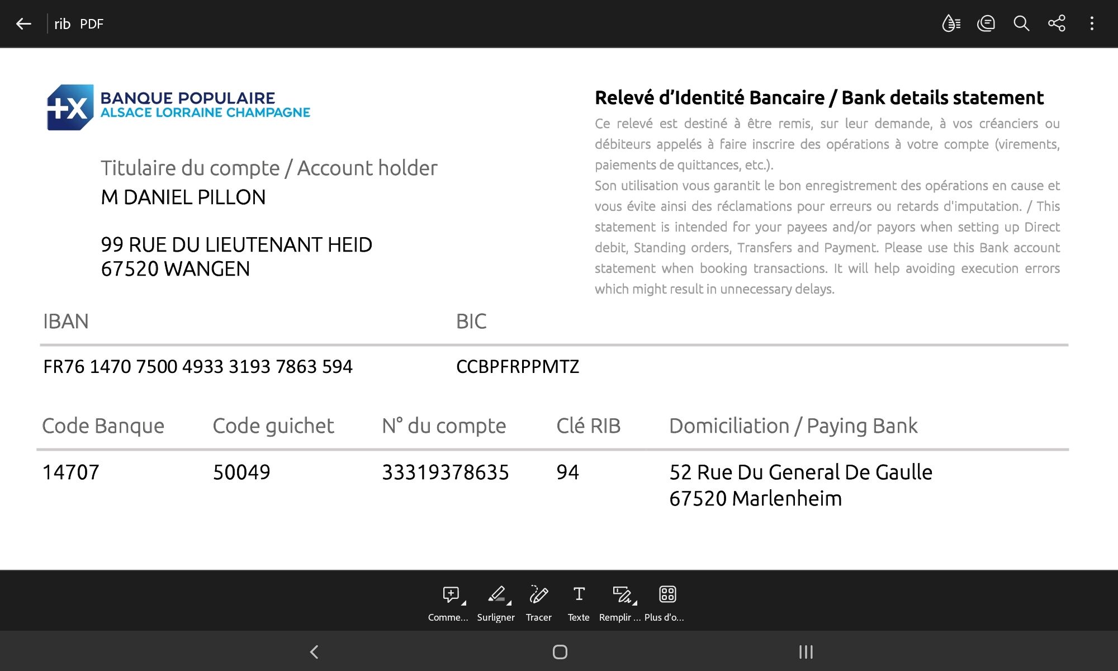Open the three-dot overflow menu
The width and height of the screenshot is (1118, 671).
tap(1092, 23)
